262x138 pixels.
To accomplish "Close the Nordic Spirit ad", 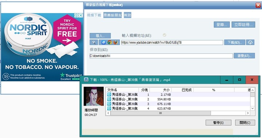I will coord(81,15).
